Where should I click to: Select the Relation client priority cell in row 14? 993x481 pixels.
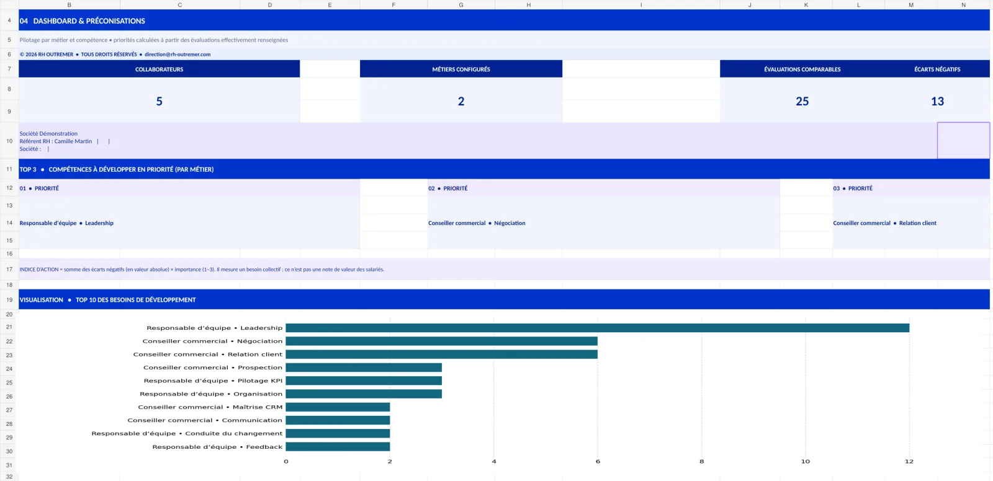[911, 223]
